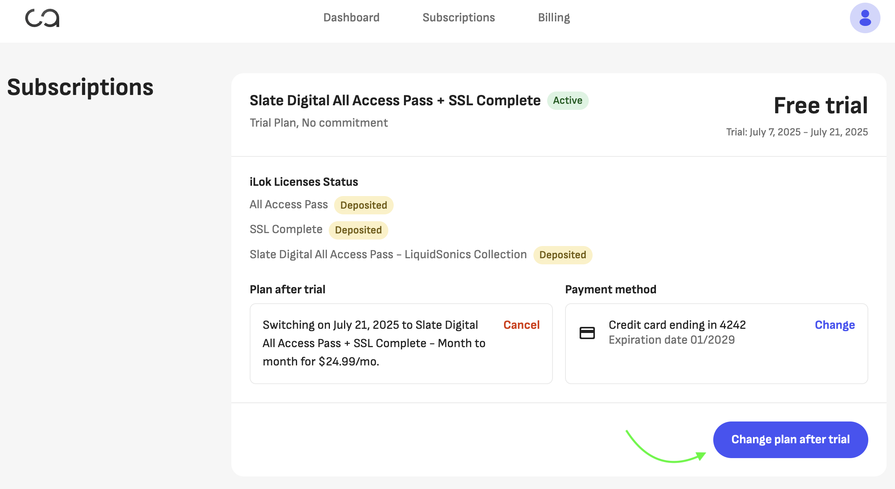This screenshot has height=489, width=895.
Task: Open the user profile avatar menu
Action: [x=865, y=18]
